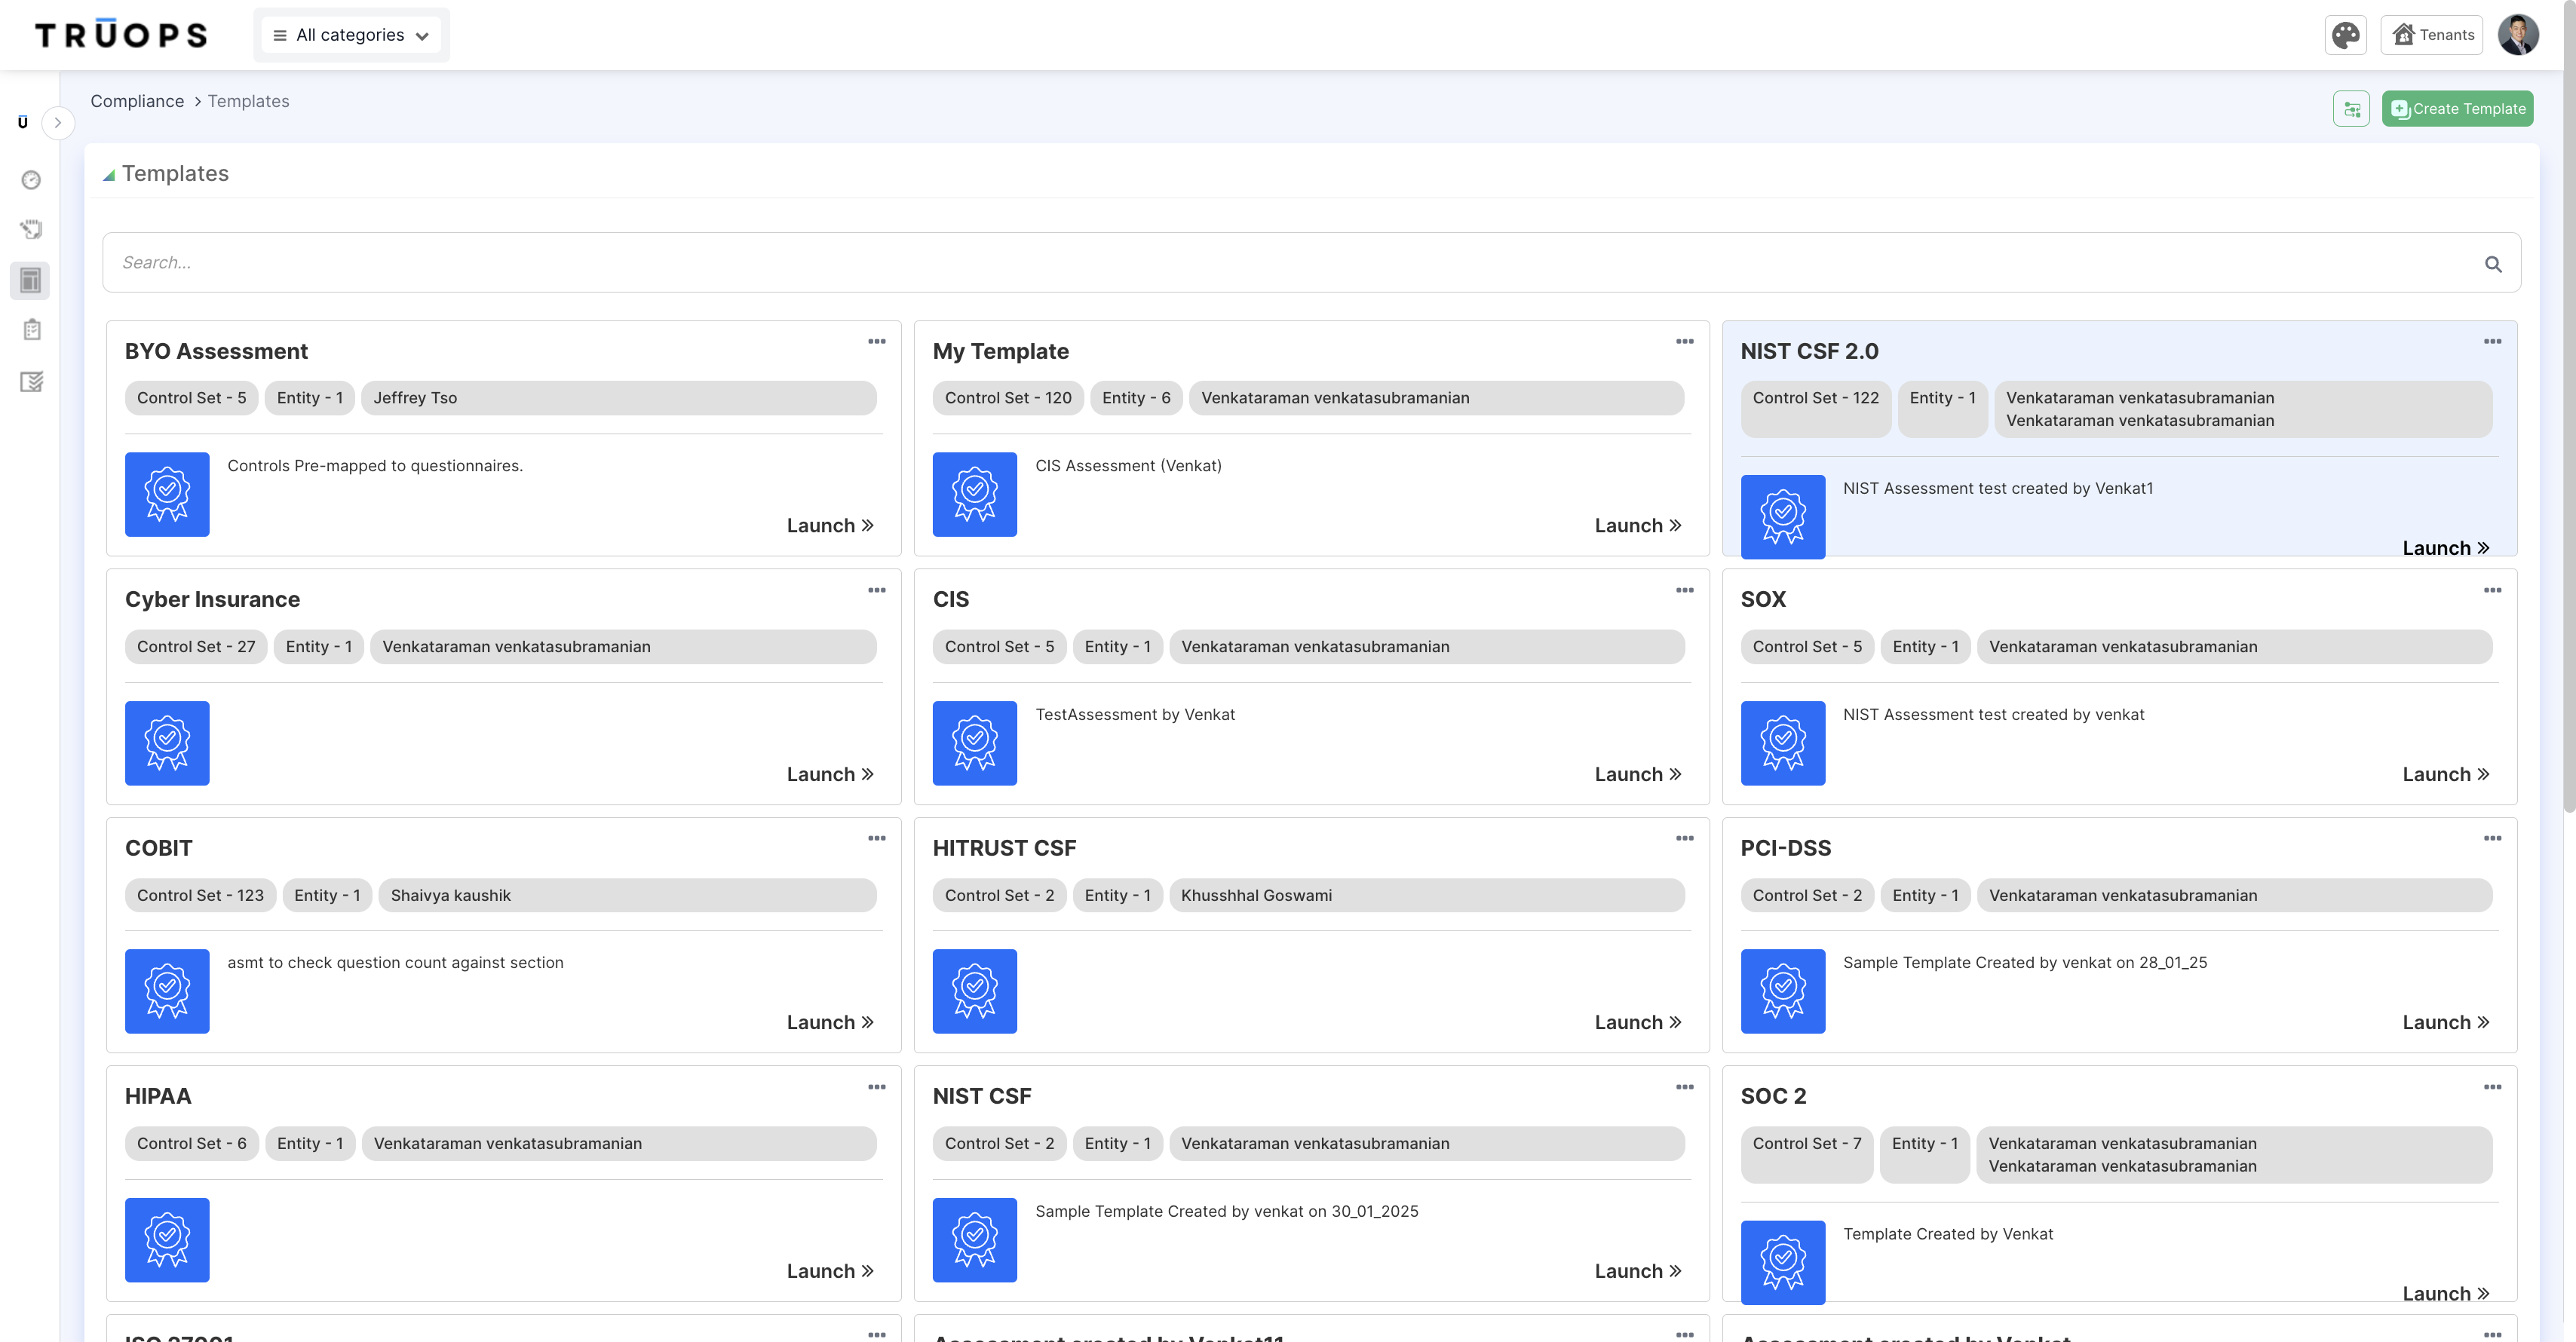Click the SOX card badge icon
This screenshot has width=2576, height=1342.
pos(1783,743)
